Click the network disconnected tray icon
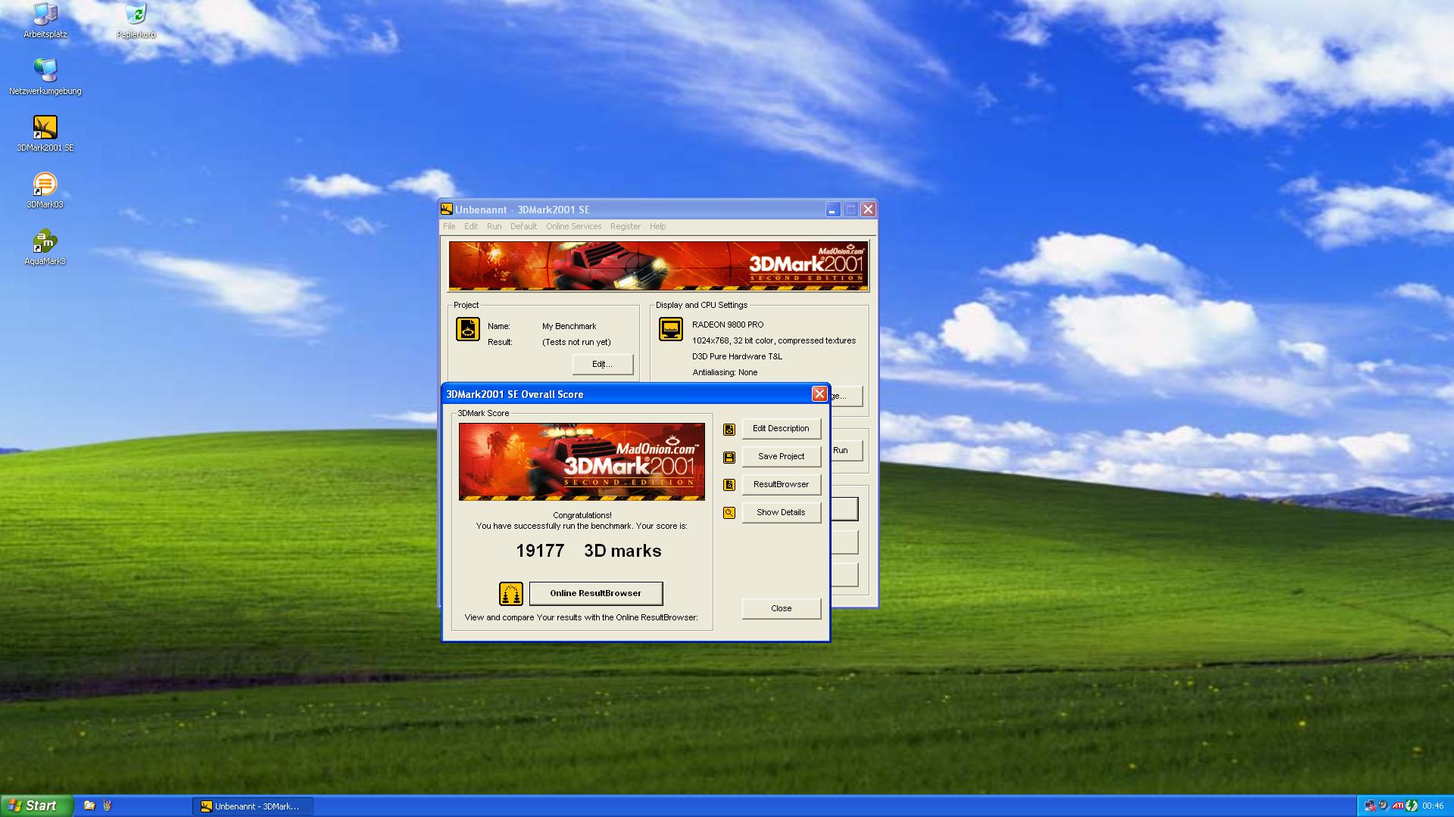This screenshot has height=817, width=1454. click(1370, 806)
